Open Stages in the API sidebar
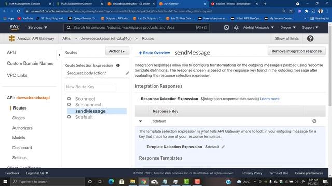332x186 pixels. tap(19, 118)
